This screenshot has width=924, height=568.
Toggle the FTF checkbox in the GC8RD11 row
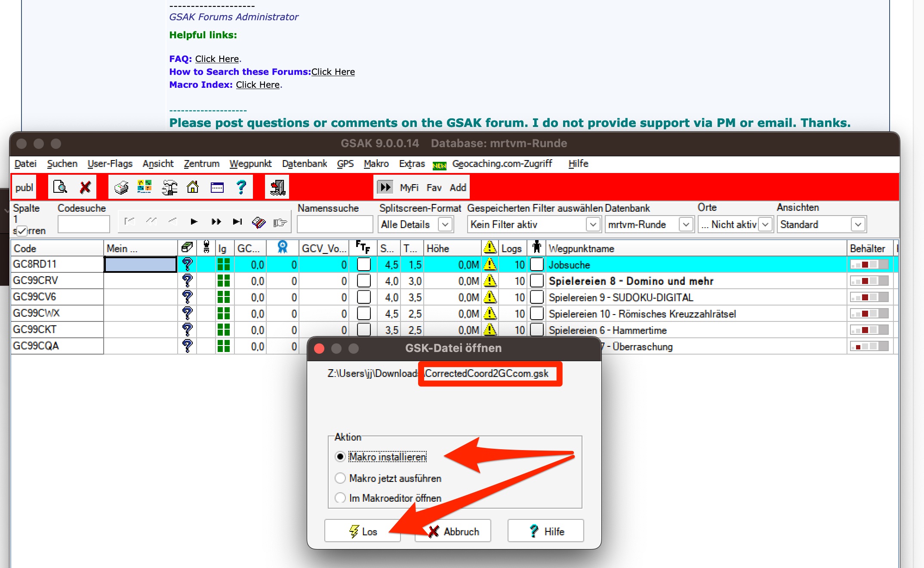(x=364, y=264)
